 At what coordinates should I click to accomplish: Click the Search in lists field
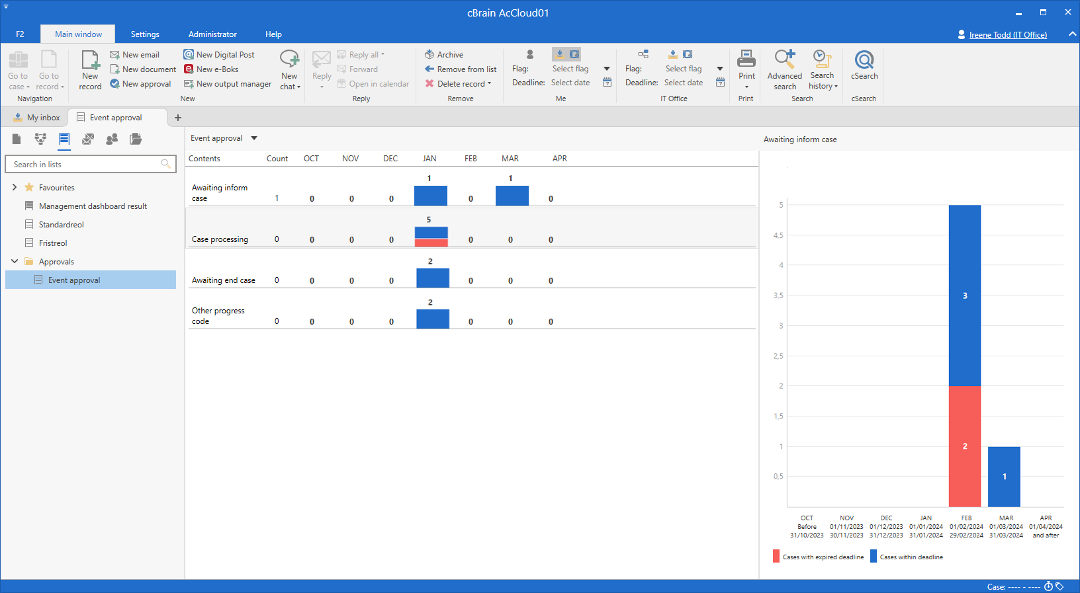coord(85,165)
